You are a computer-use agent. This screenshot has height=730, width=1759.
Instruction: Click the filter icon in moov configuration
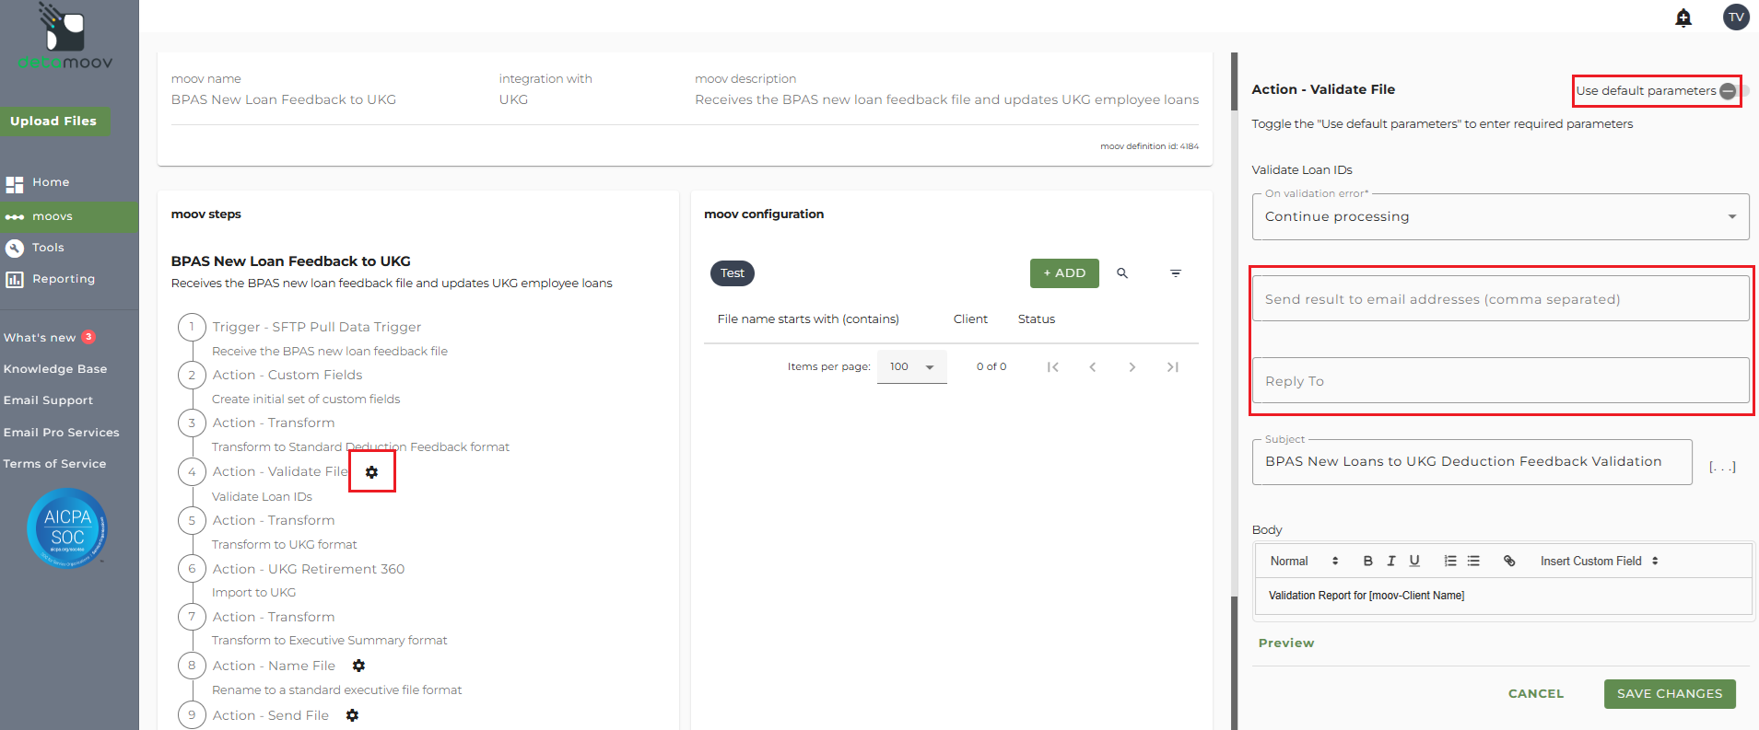click(x=1176, y=273)
